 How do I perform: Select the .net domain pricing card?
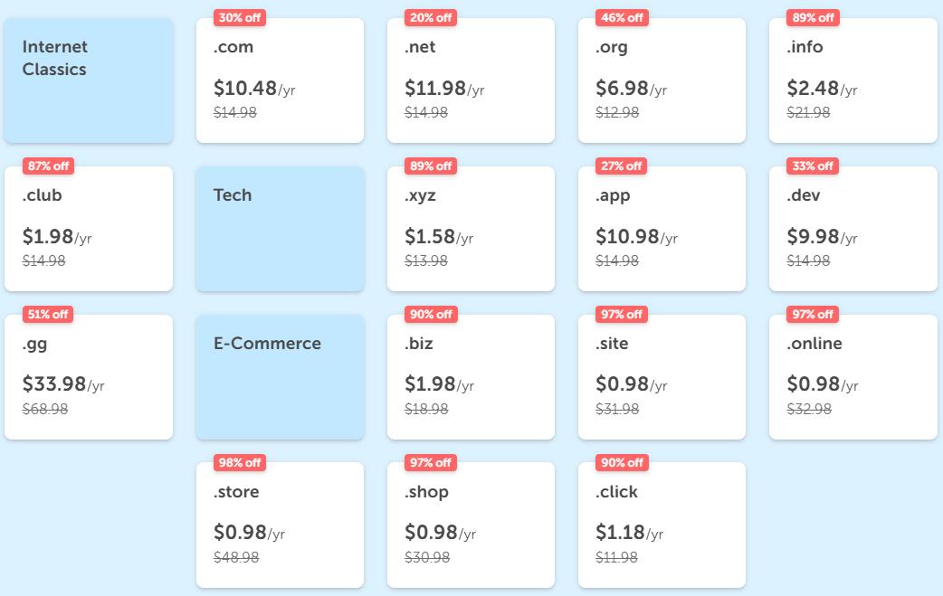click(471, 80)
